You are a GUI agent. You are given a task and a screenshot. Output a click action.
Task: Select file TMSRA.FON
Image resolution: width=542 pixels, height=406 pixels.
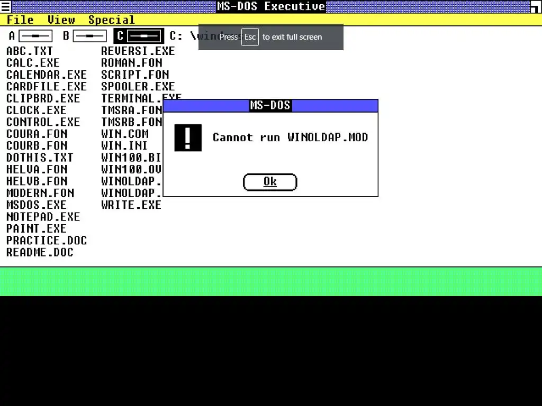[132, 110]
